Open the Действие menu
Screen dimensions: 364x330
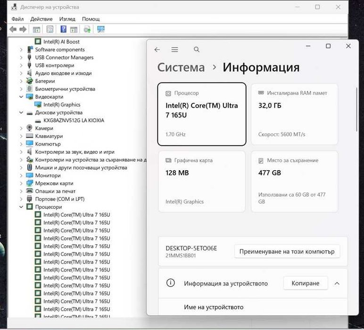(x=41, y=19)
